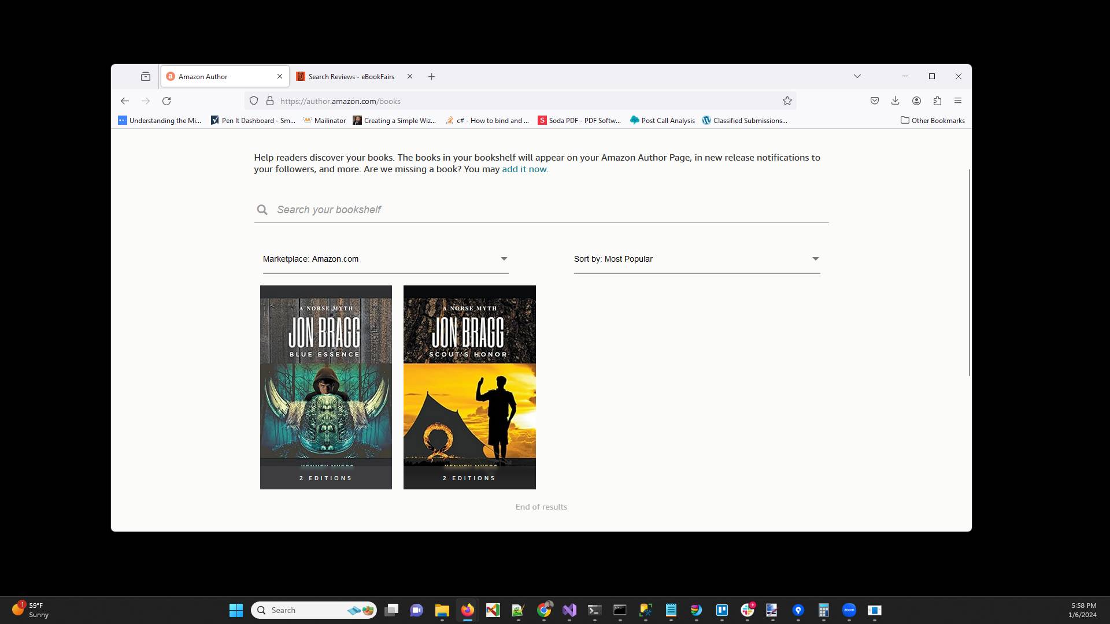Open the Extensions panel
The image size is (1110, 624).
tap(937, 101)
